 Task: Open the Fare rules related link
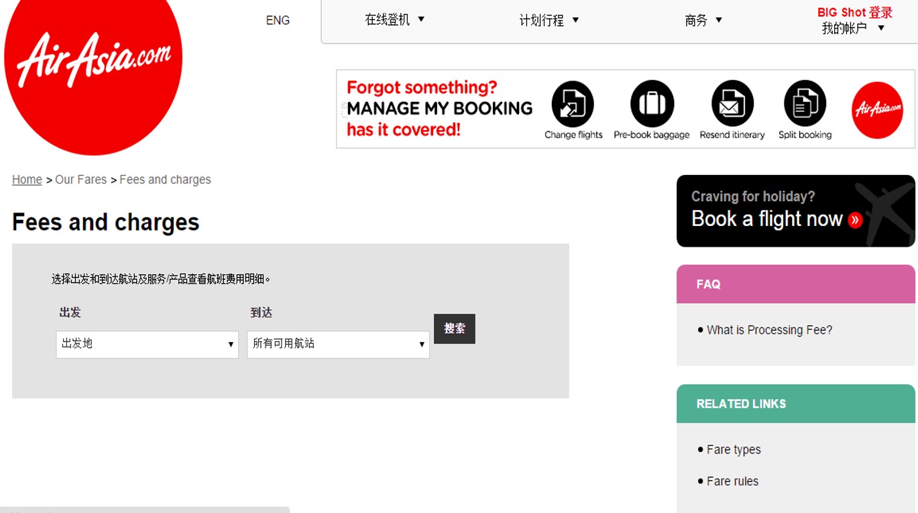tap(732, 481)
